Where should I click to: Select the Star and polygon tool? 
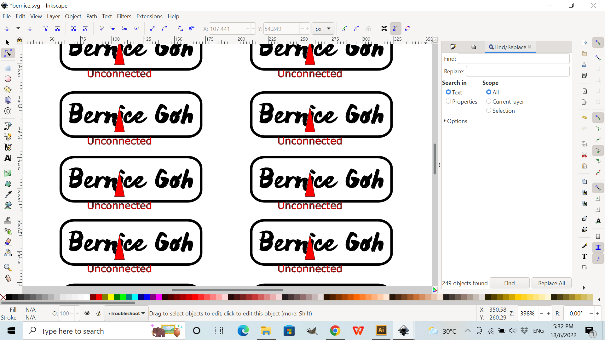(8, 90)
